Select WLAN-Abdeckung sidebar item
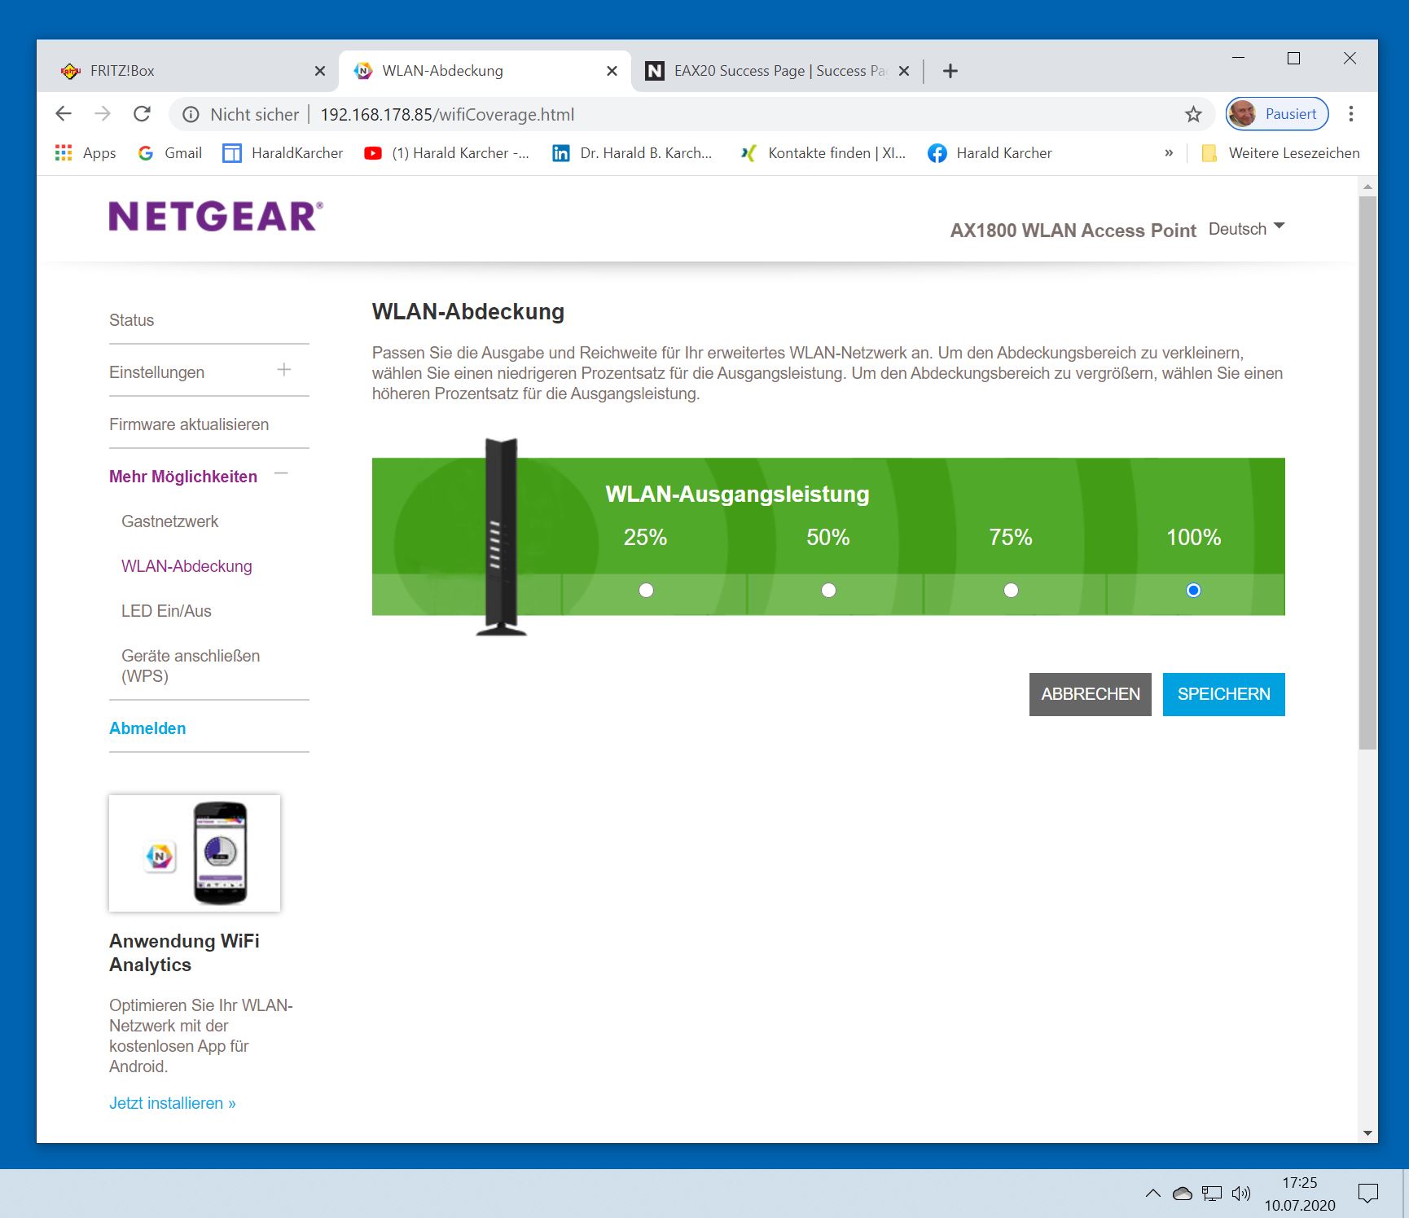The width and height of the screenshot is (1409, 1218). tap(187, 566)
